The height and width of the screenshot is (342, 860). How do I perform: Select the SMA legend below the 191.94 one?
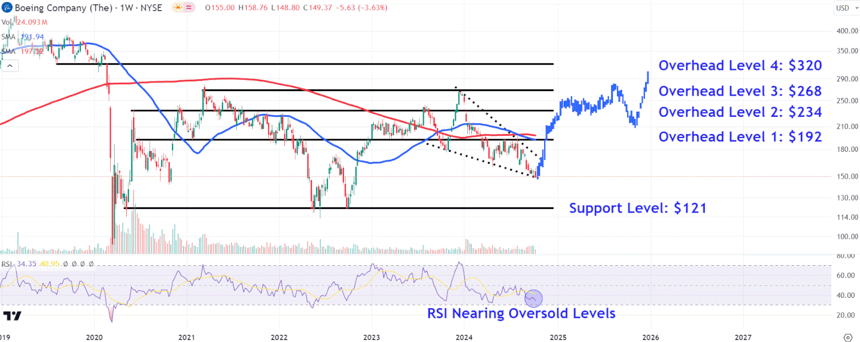23,51
